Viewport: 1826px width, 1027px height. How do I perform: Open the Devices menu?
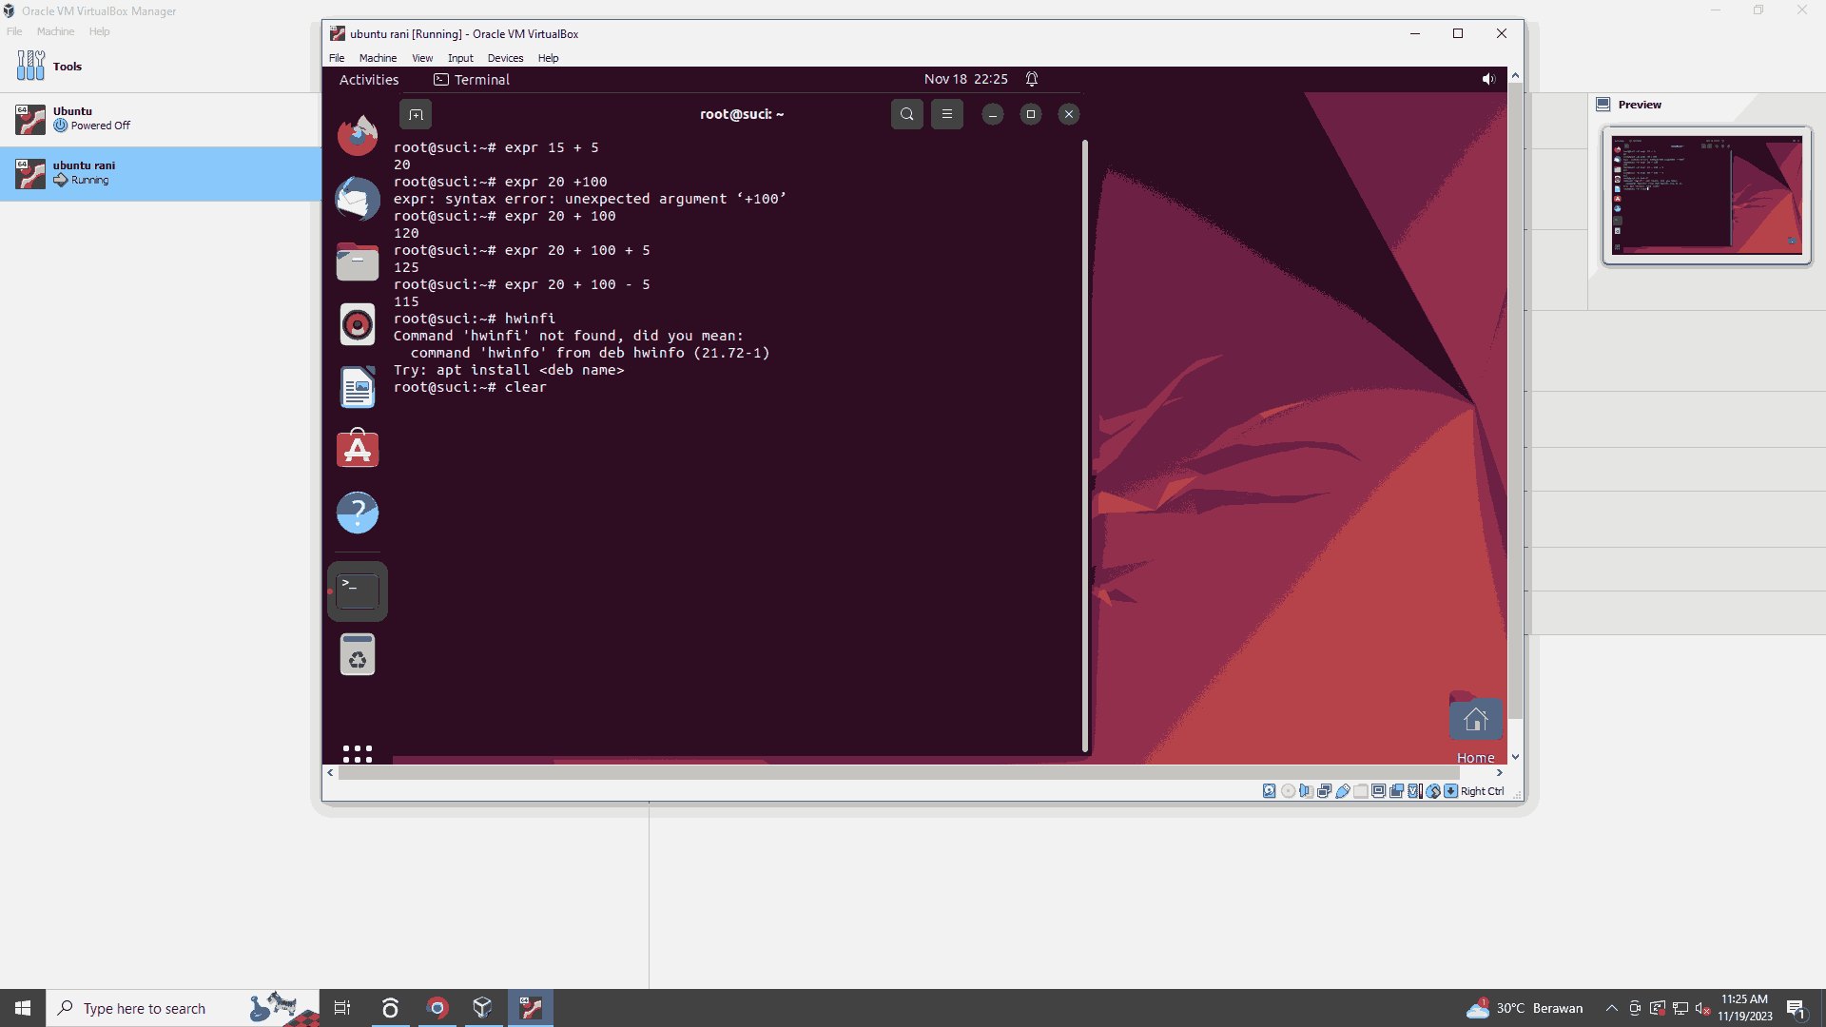tap(505, 58)
